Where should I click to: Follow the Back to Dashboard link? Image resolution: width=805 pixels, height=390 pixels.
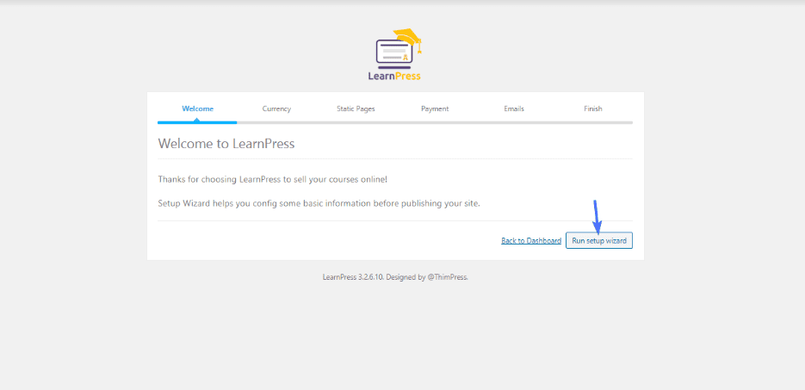click(x=531, y=241)
